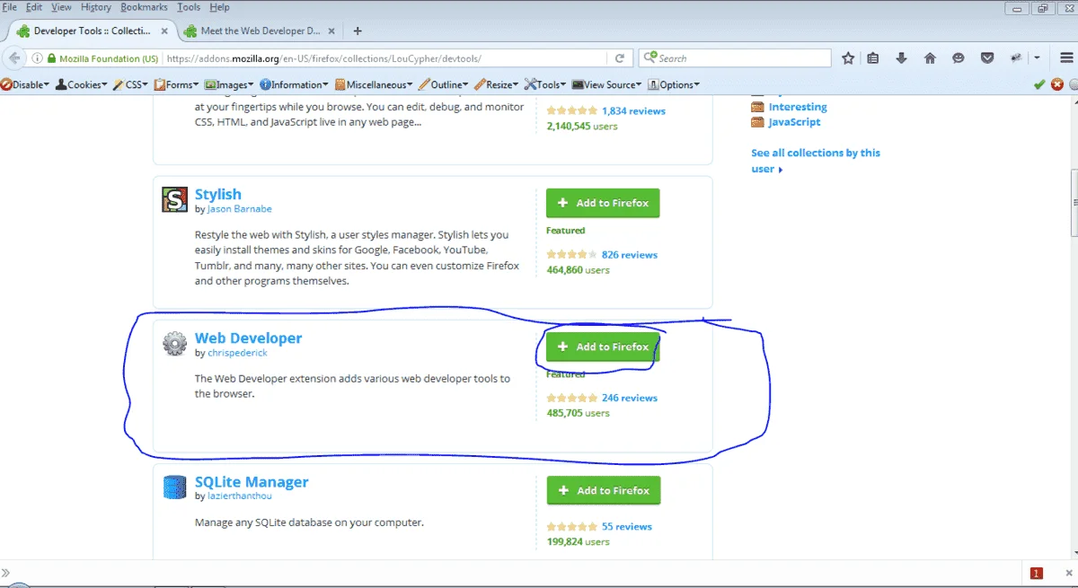
Task: Click the address bar URL field
Action: click(386, 58)
